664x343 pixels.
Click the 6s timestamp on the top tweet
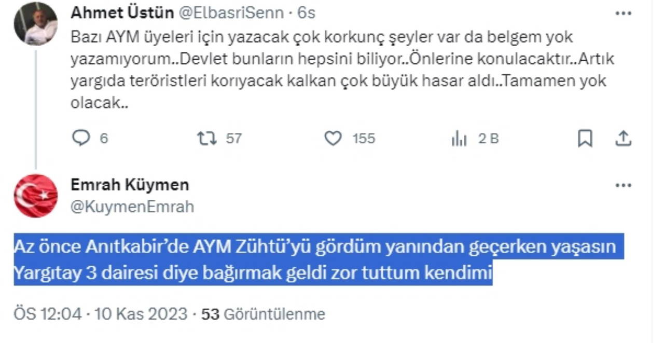306,13
